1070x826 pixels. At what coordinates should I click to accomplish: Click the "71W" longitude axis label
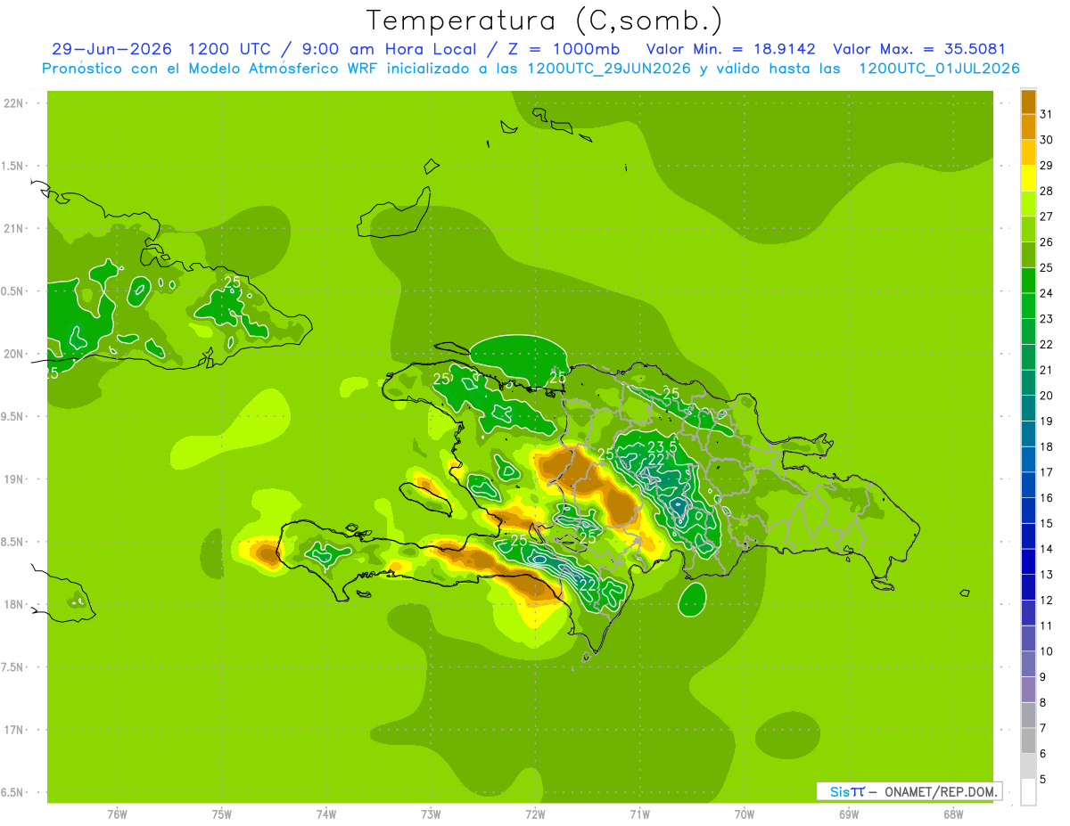(x=639, y=814)
